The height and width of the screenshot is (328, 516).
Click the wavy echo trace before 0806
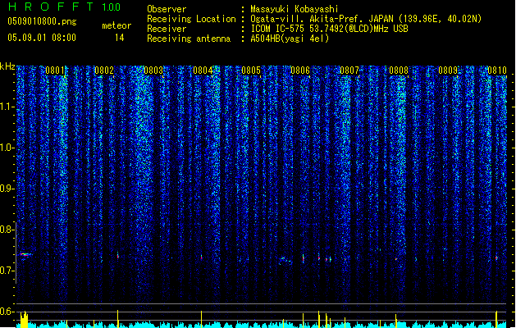click(x=285, y=260)
